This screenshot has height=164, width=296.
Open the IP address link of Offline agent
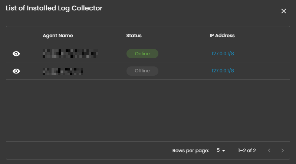coord(223,71)
